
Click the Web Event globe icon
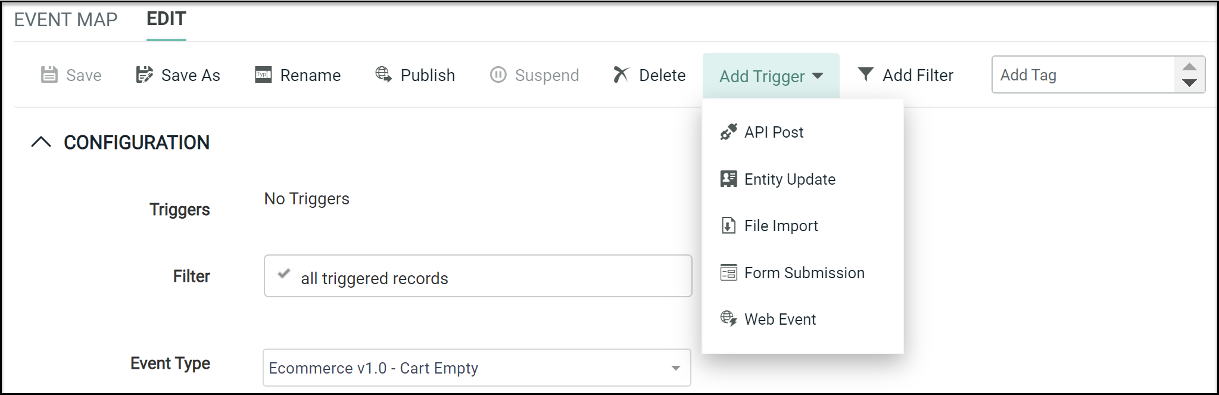point(728,319)
